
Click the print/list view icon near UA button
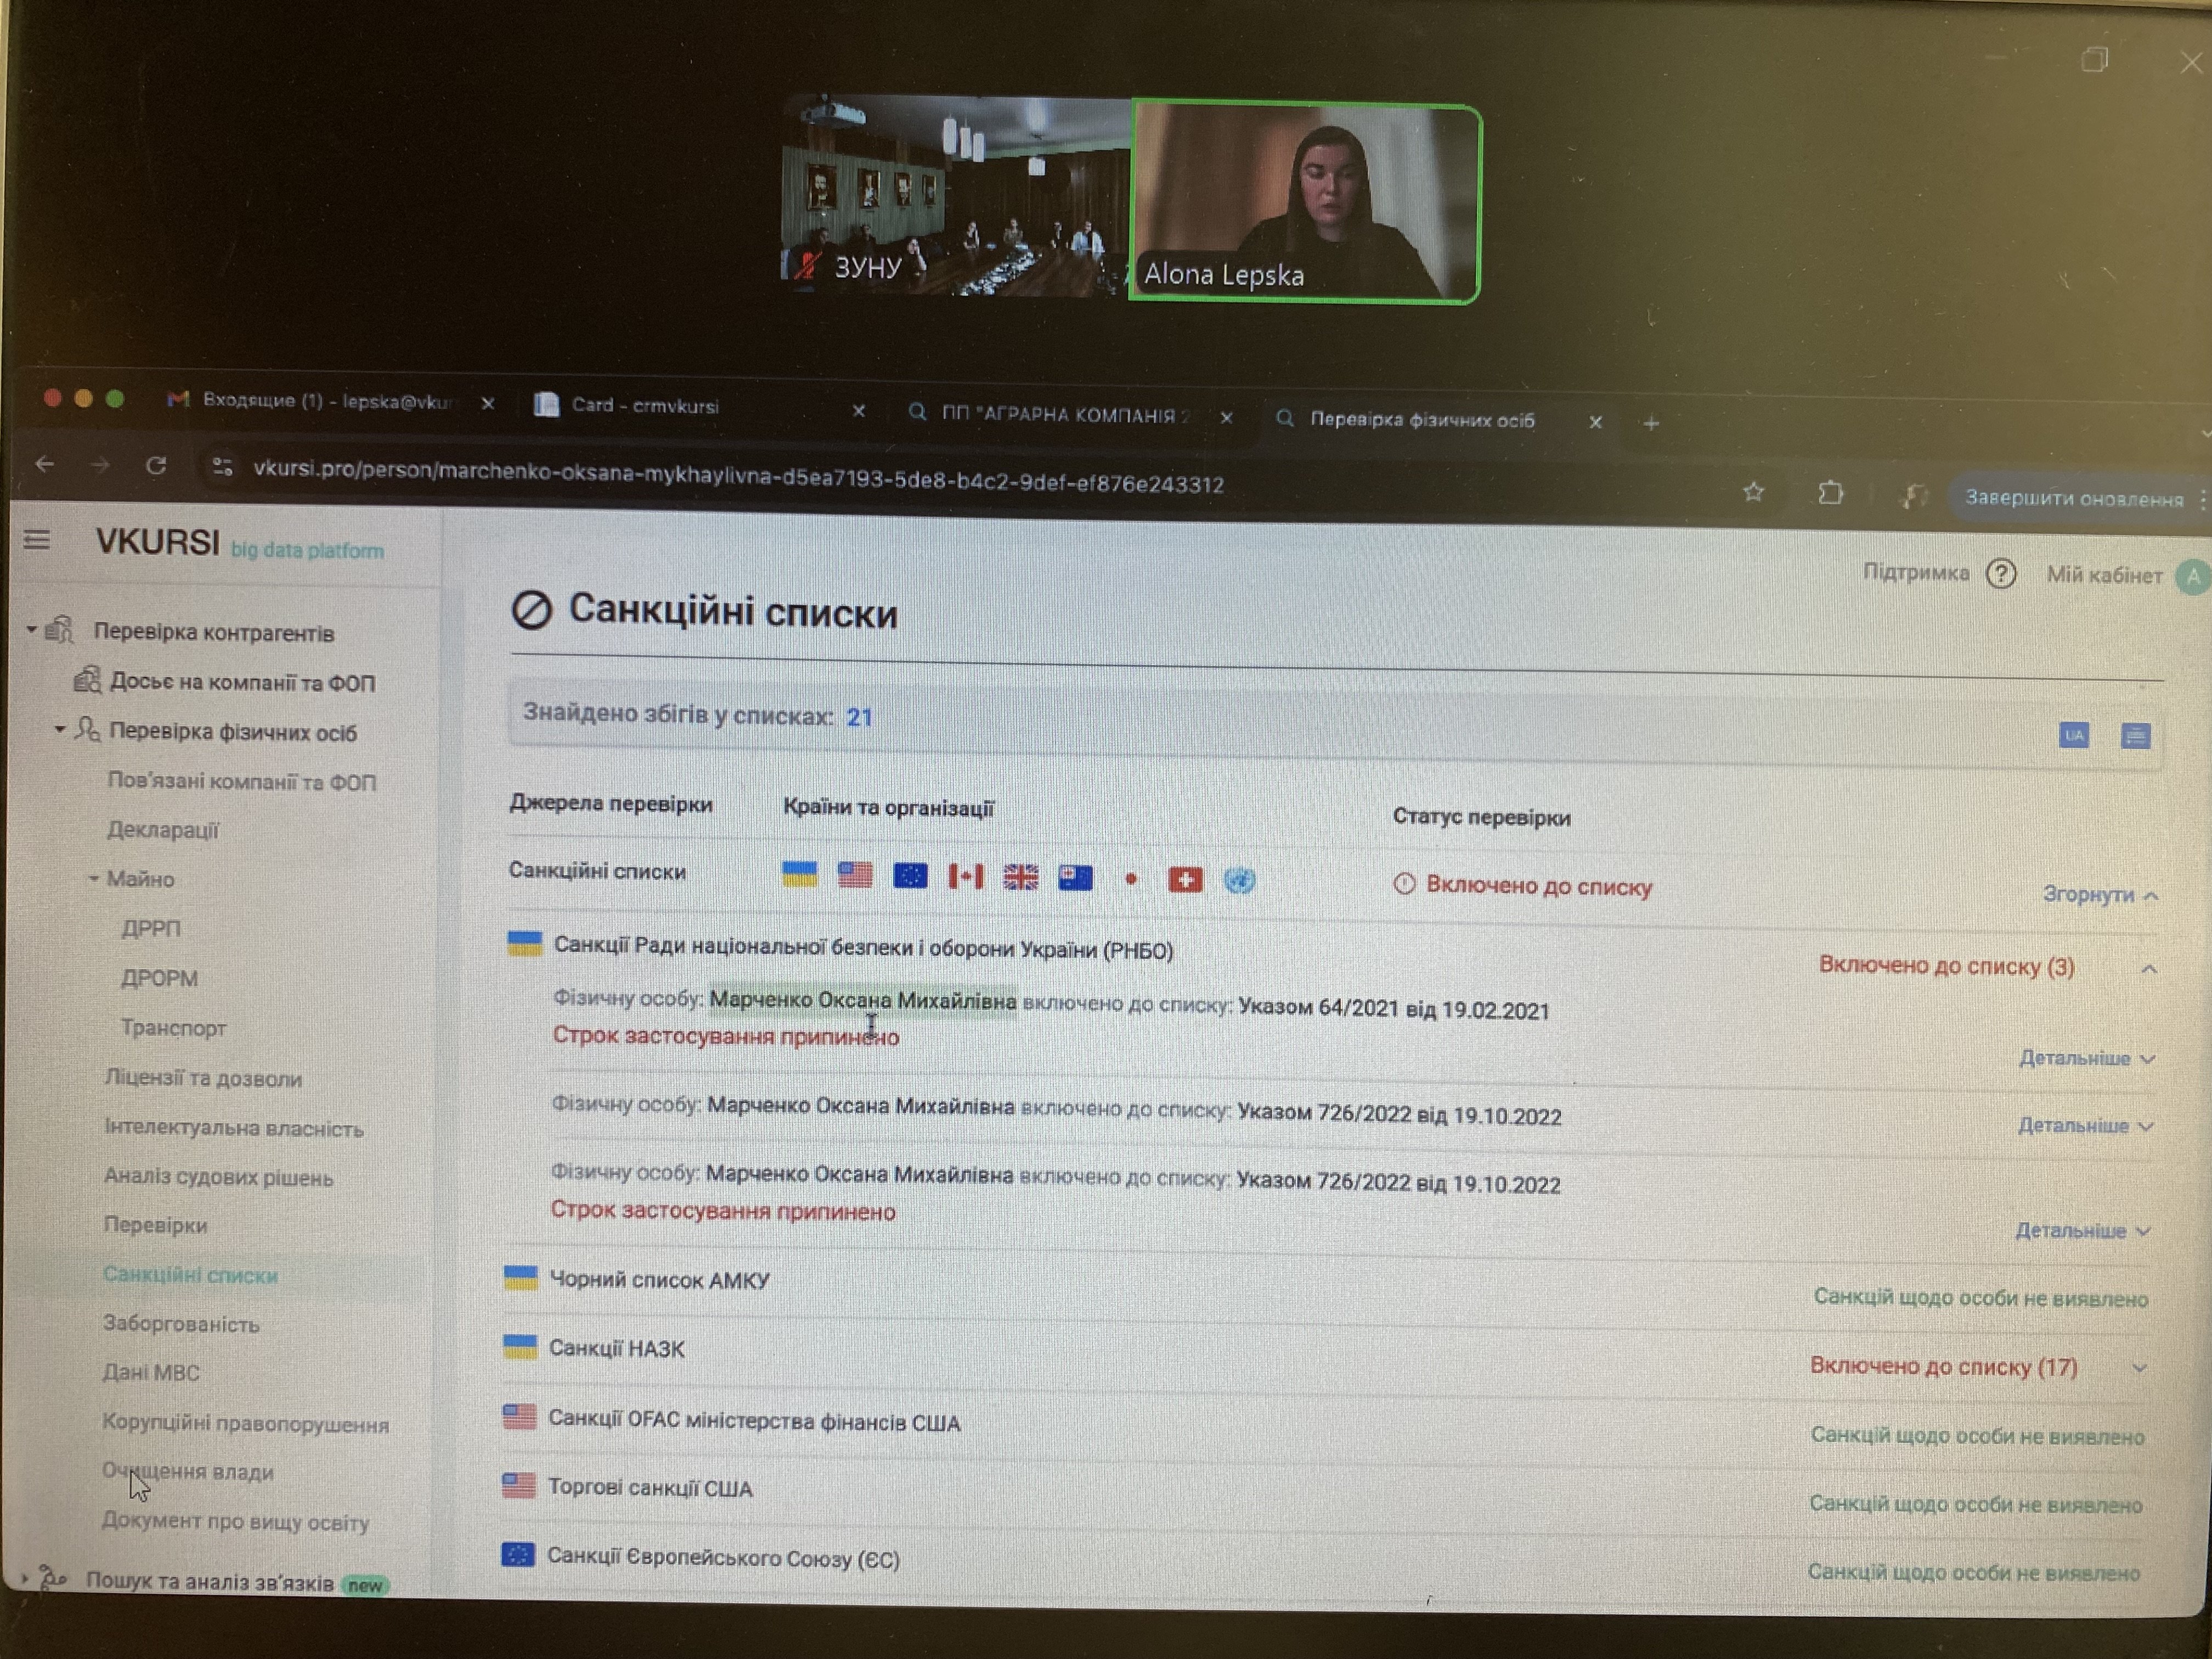(2135, 736)
